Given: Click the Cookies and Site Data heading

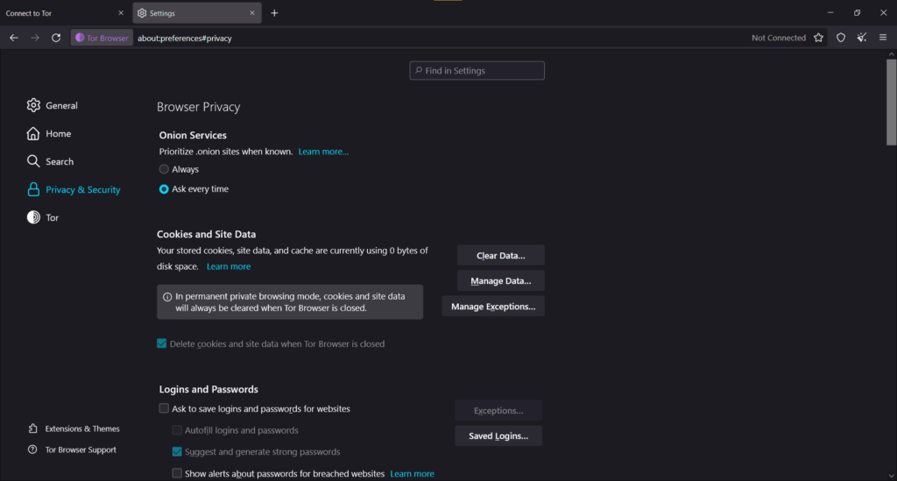Looking at the screenshot, I should coord(207,234).
